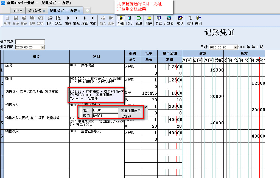The height and width of the screenshot is (178, 280).
Task: Click the 流量 cash flow icon
Action: tap(139, 20)
